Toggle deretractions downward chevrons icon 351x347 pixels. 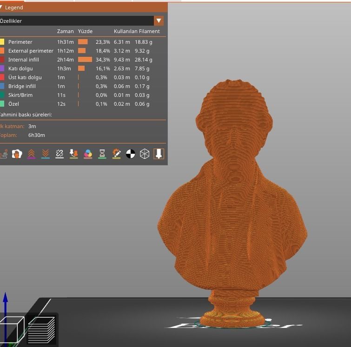point(46,154)
